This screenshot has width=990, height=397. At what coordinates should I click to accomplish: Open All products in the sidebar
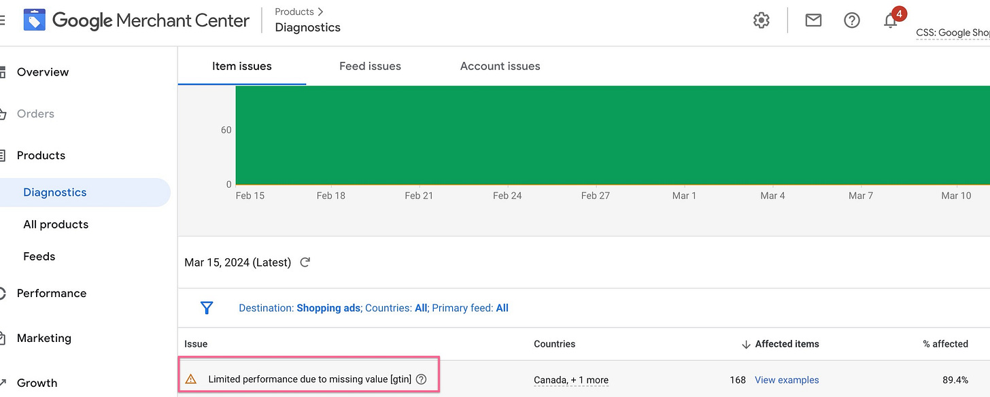(x=56, y=224)
